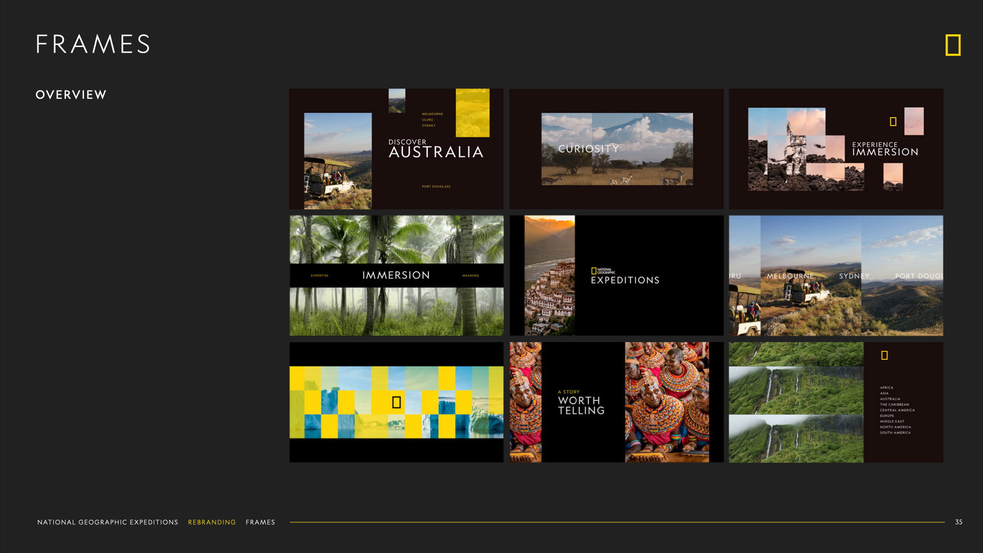Click the PORT DOUGLAS label in Australia frame
The width and height of the screenshot is (983, 553).
[x=436, y=186]
